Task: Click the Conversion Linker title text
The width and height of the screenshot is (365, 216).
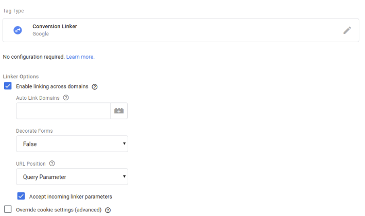Action: pos(55,26)
